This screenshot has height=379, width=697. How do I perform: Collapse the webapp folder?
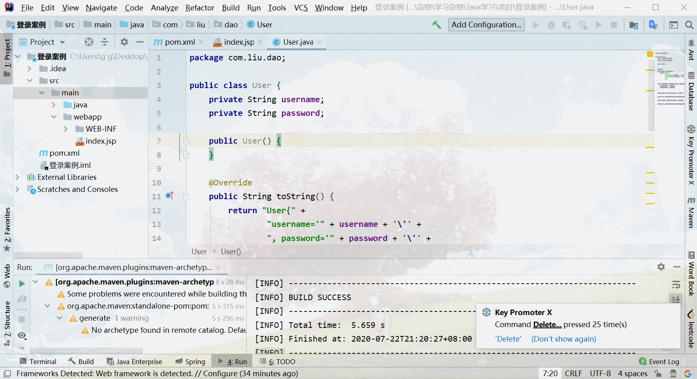tap(54, 117)
